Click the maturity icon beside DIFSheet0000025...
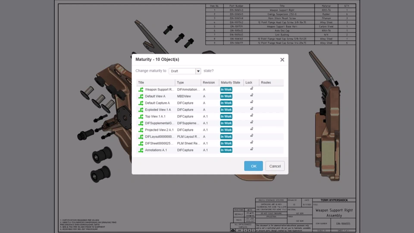The height and width of the screenshot is (233, 414). pyautogui.click(x=141, y=143)
